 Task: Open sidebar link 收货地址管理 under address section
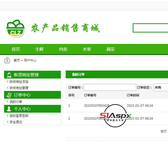tap(19, 88)
